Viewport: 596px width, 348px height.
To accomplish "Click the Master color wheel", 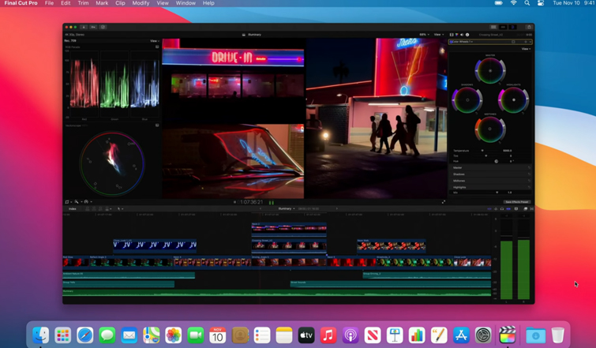I will tap(490, 71).
